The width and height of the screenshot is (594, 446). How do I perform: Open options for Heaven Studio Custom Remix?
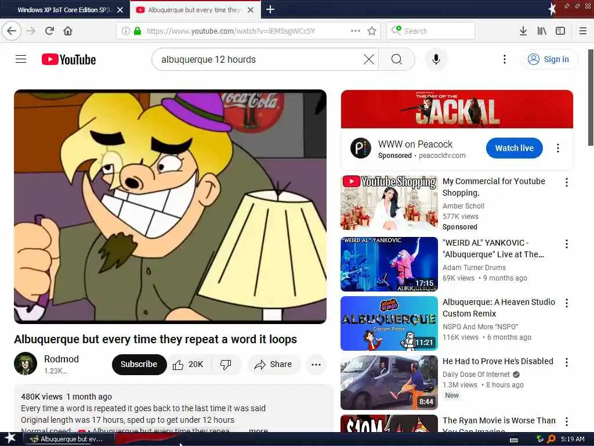pyautogui.click(x=566, y=303)
